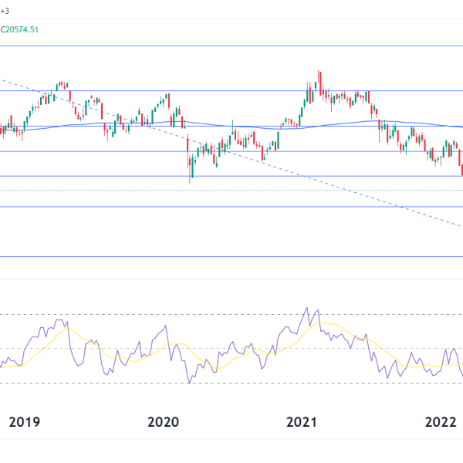Select the 2022 time axis label

point(441,422)
